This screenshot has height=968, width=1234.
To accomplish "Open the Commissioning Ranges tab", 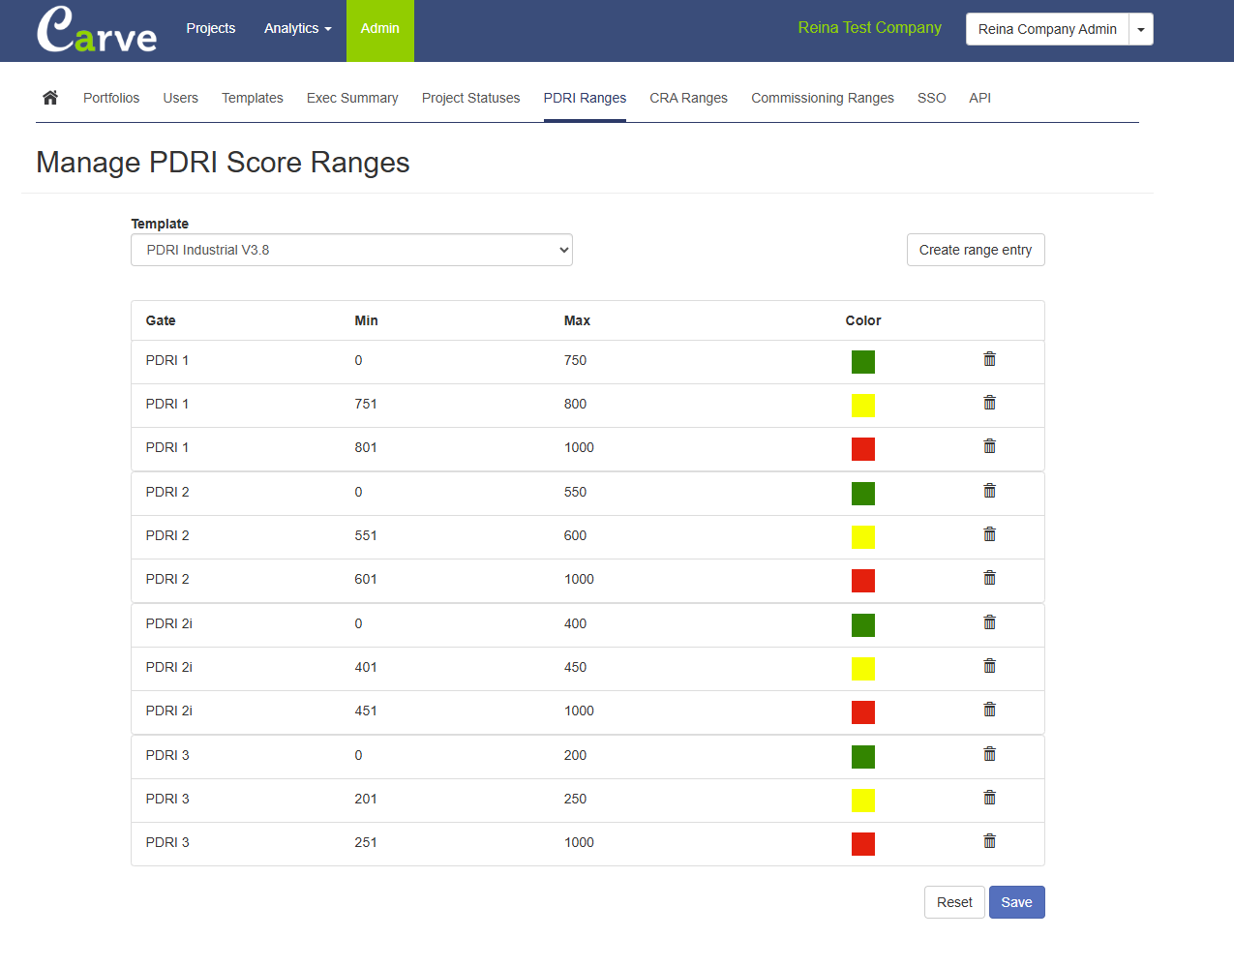I will click(822, 98).
